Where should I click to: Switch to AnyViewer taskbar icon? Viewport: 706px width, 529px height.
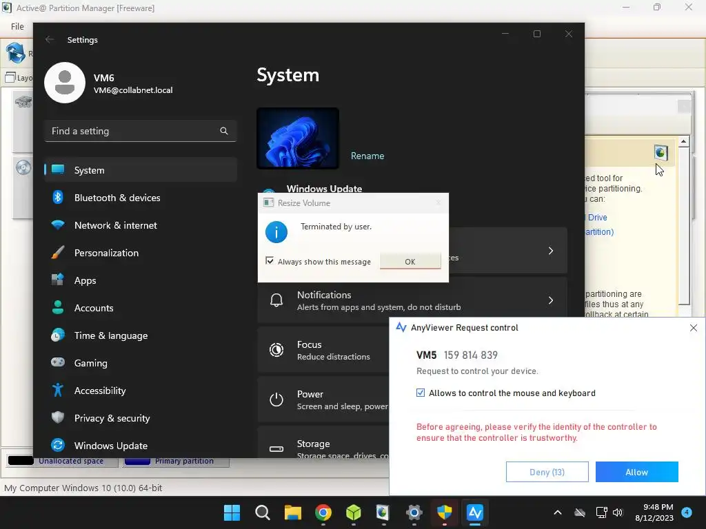[x=475, y=512]
